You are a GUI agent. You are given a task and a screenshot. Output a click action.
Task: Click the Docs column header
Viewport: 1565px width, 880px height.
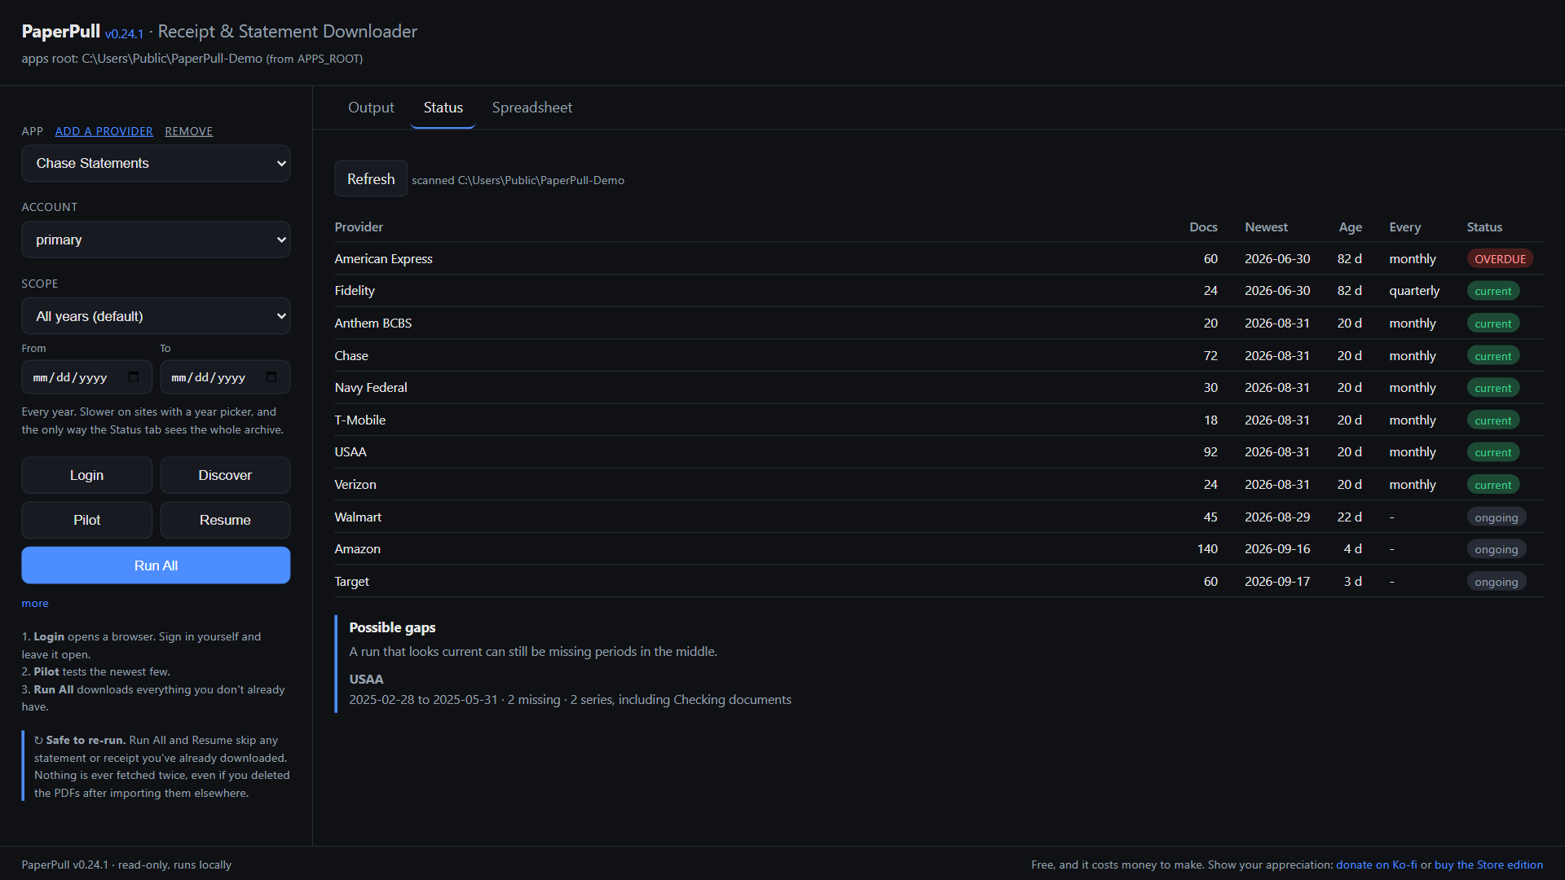coord(1203,227)
